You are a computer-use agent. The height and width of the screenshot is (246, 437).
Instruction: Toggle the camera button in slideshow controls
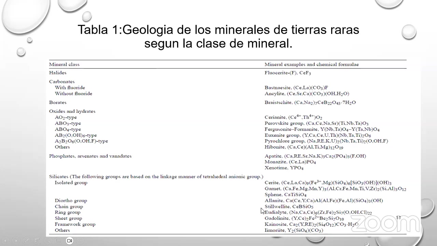pyautogui.click(x=70, y=241)
